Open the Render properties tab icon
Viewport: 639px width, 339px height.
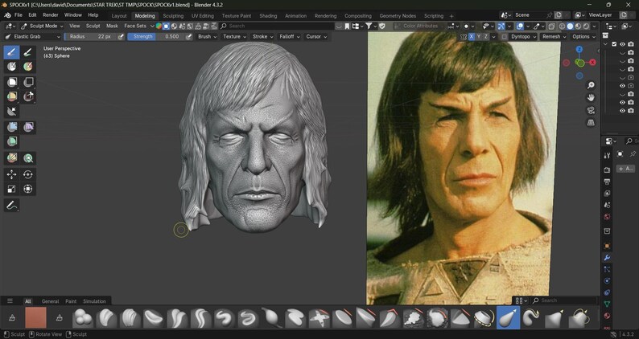[607, 169]
